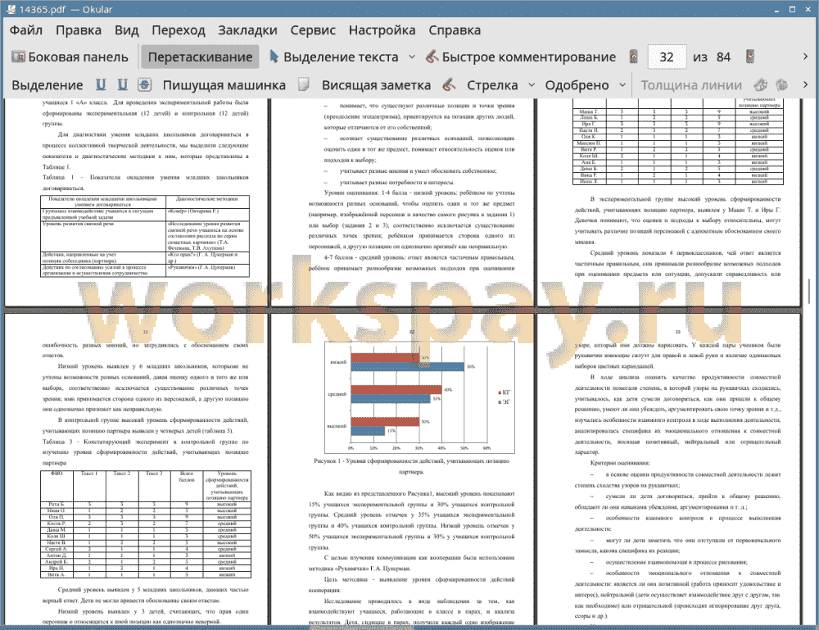
Task: Expand the Выделение текста tool dropdown
Action: pos(412,57)
